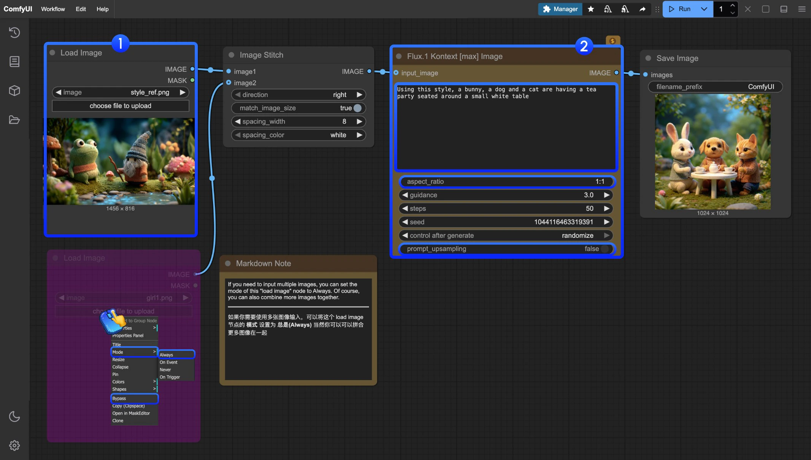This screenshot has height=460, width=811.
Task: Open the node library sidebar icon
Action: coord(14,61)
